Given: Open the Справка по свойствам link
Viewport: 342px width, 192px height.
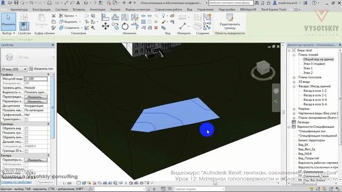Looking at the screenshot, I should (x=17, y=182).
